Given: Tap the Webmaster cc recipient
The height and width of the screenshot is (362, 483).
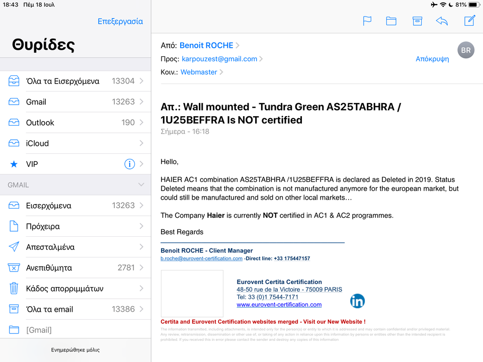Looking at the screenshot, I should tap(199, 72).
